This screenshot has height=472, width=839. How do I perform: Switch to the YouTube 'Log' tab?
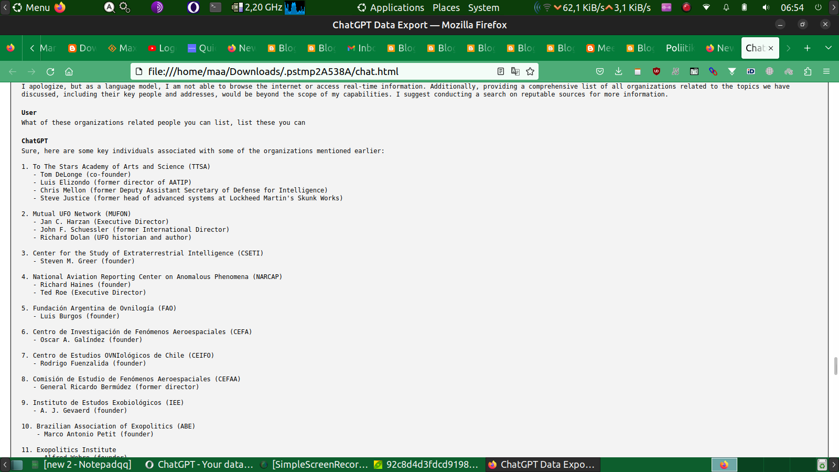[x=162, y=48]
